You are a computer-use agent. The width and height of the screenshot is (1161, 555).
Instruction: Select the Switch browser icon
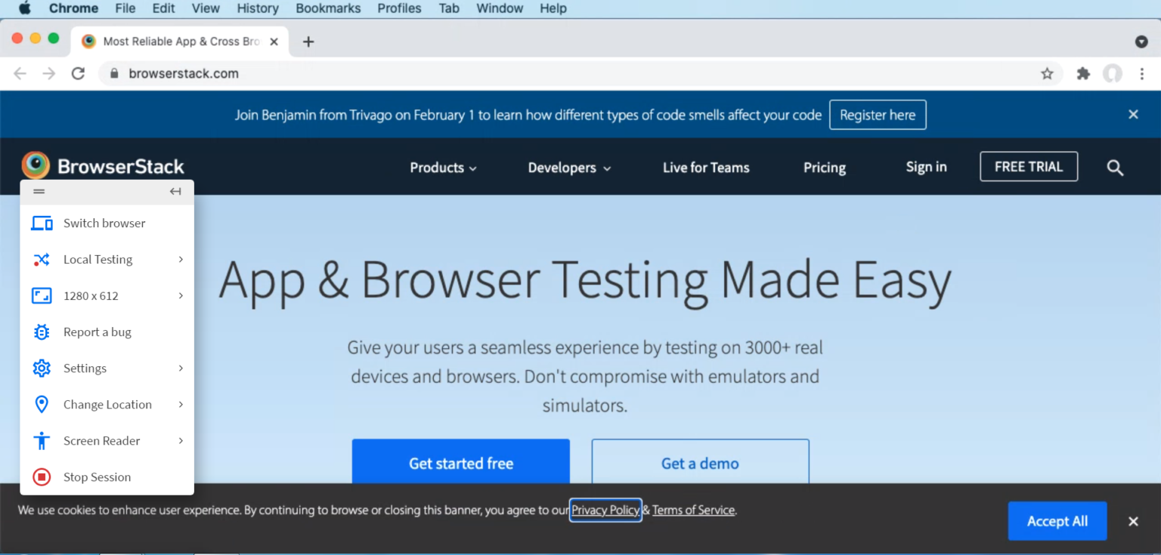pos(42,223)
